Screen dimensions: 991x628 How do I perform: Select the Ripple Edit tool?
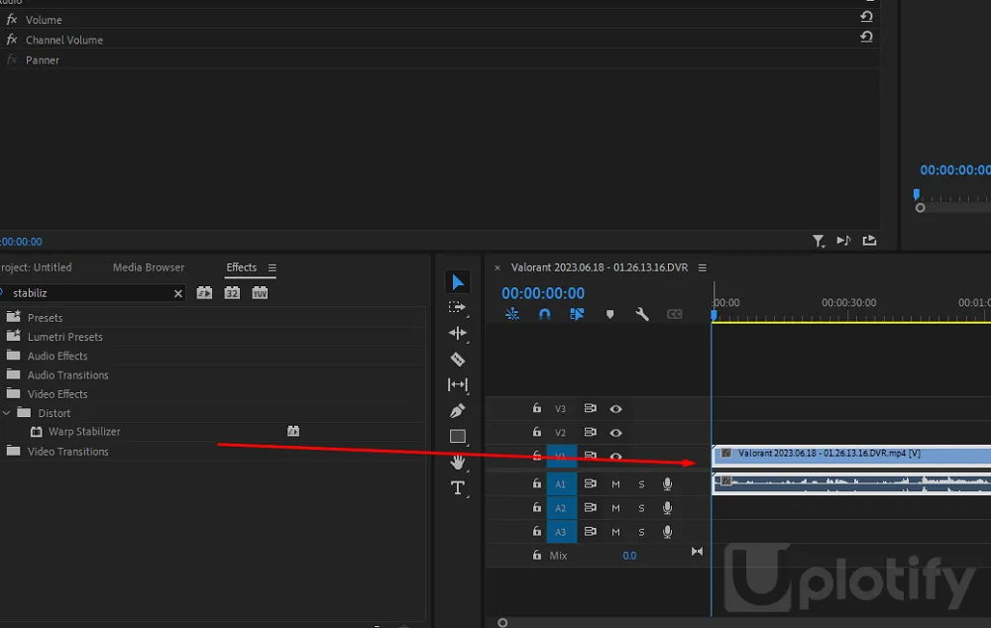click(458, 333)
